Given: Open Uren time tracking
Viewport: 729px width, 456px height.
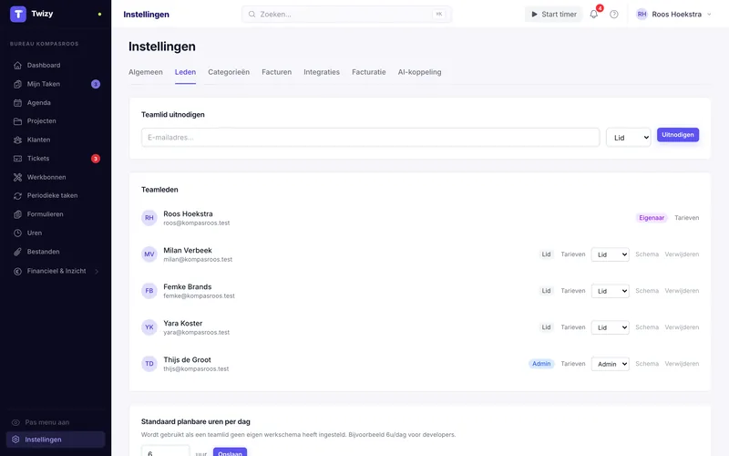Looking at the screenshot, I should (x=35, y=233).
